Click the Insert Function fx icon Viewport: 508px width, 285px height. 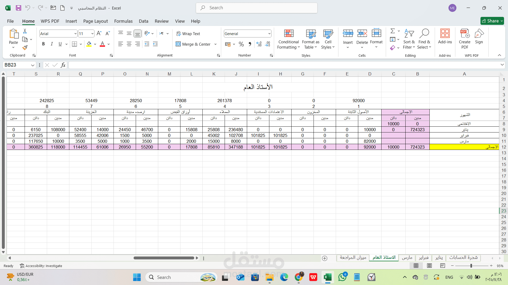(63, 65)
